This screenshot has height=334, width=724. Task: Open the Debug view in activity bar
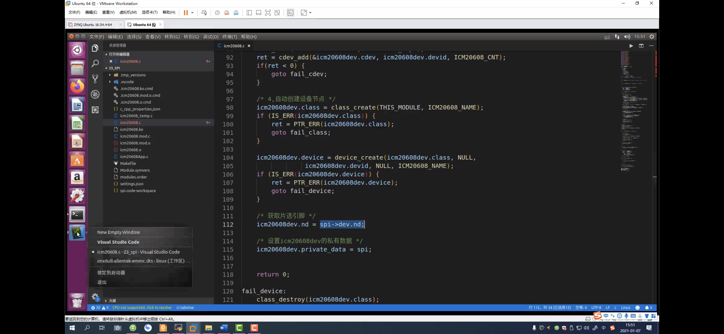pyautogui.click(x=95, y=94)
